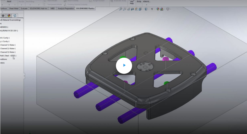
Task: Click the Edit Appearance color sphere icon
Action: pos(158,9)
